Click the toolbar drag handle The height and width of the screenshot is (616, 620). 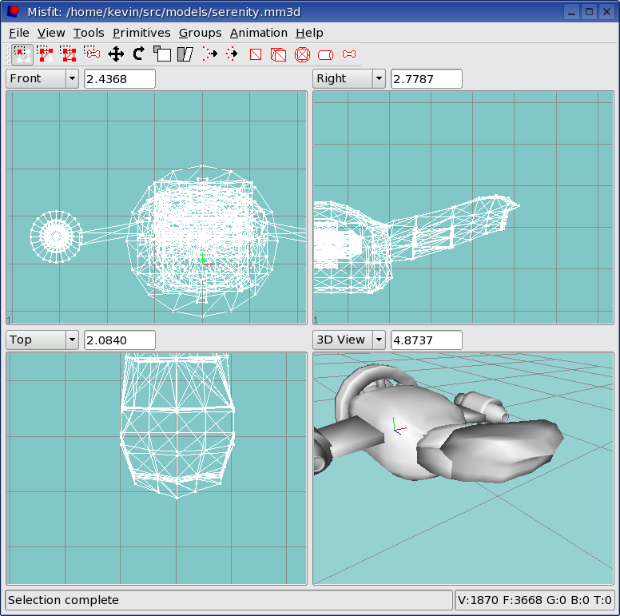(x=7, y=54)
